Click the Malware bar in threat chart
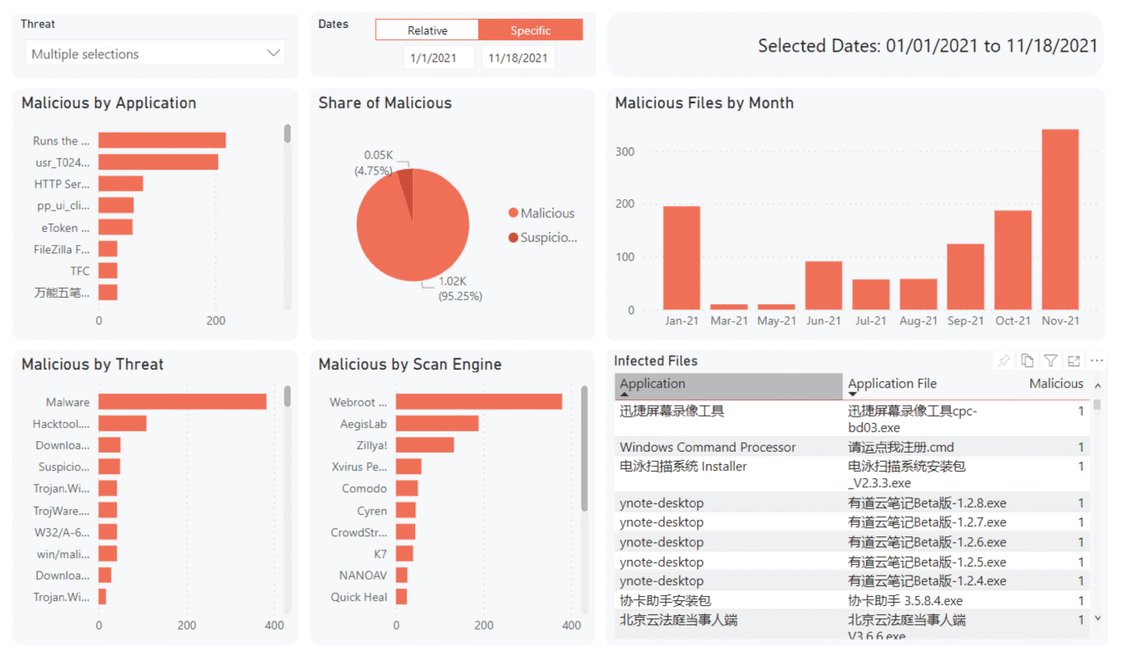This screenshot has height=656, width=1123. point(182,402)
